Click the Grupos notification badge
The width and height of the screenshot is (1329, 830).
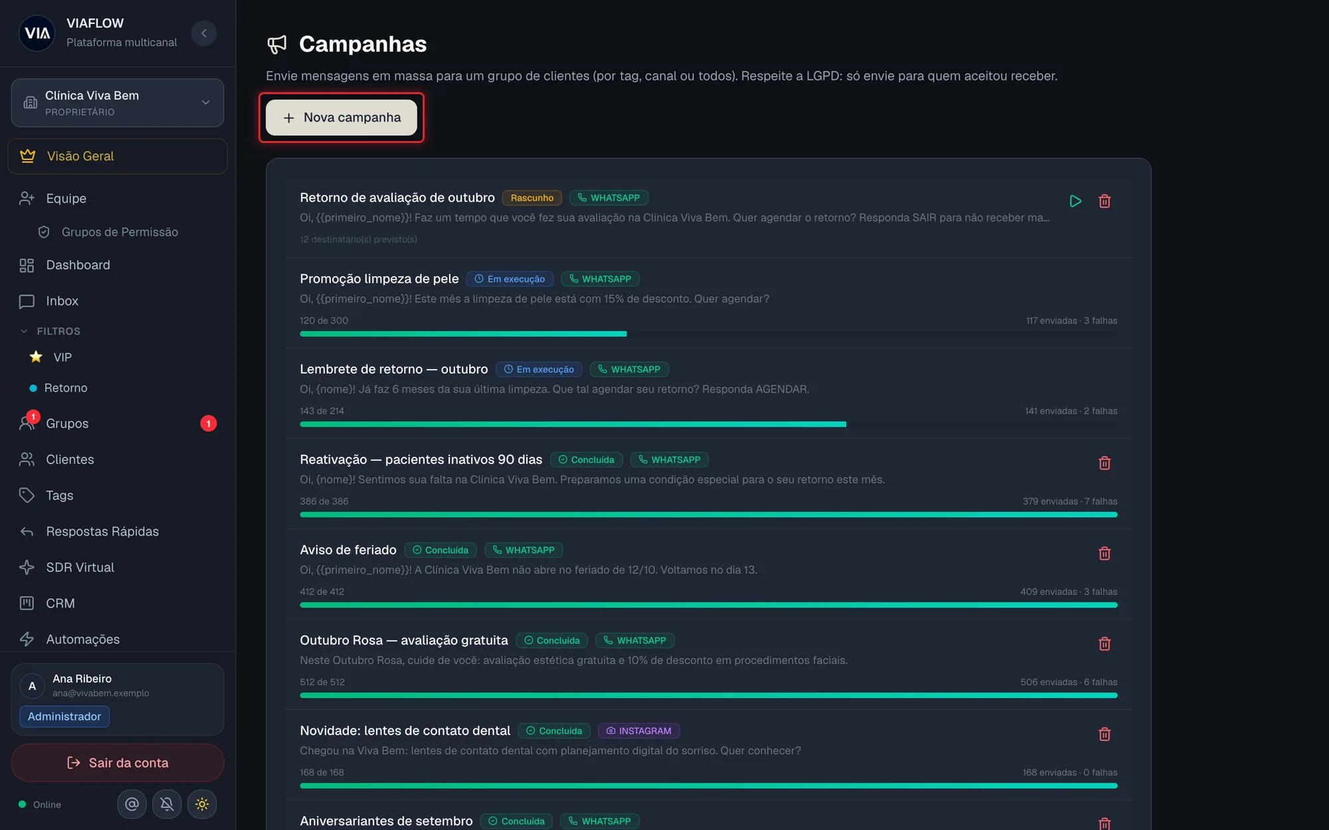coord(208,424)
